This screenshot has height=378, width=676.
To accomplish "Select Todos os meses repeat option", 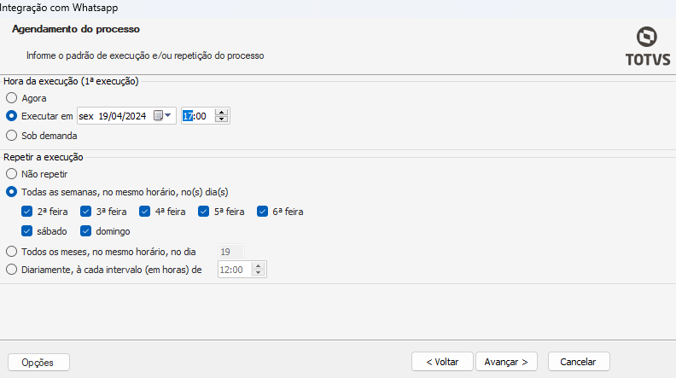I will pos(12,252).
